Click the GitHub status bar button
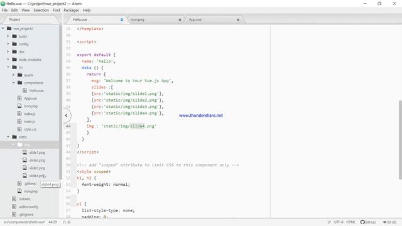The width and height of the screenshot is (402, 226). click(368, 222)
